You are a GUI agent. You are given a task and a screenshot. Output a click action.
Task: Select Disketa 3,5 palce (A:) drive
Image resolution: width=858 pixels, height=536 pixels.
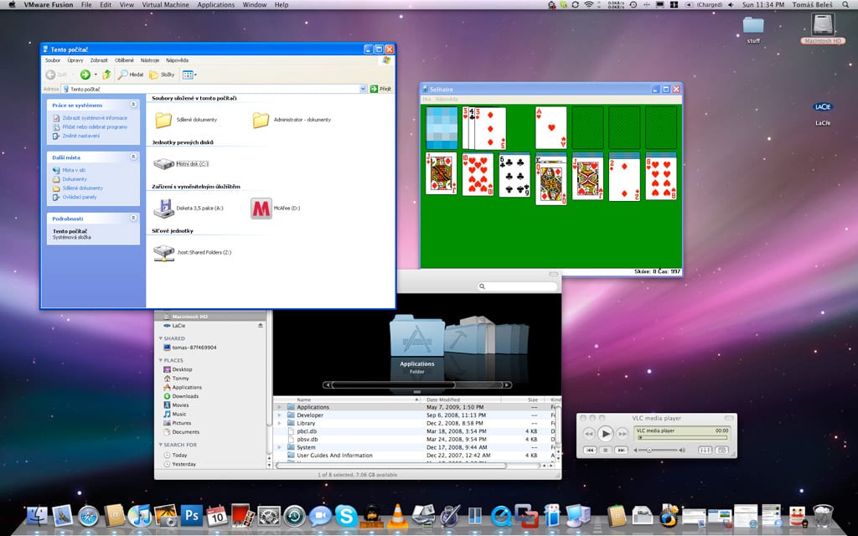[x=163, y=209]
